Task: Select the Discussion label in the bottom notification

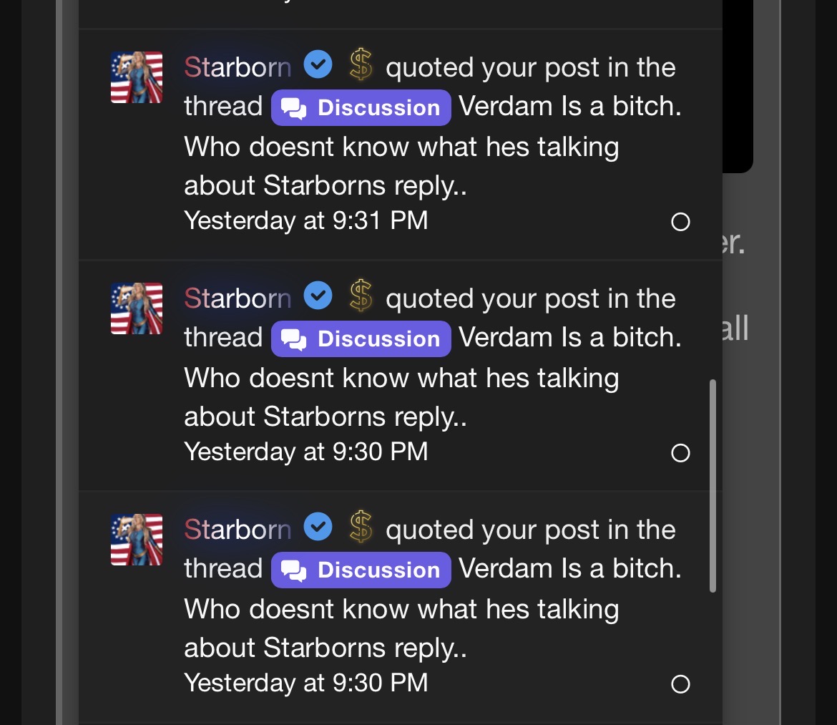Action: pos(361,570)
